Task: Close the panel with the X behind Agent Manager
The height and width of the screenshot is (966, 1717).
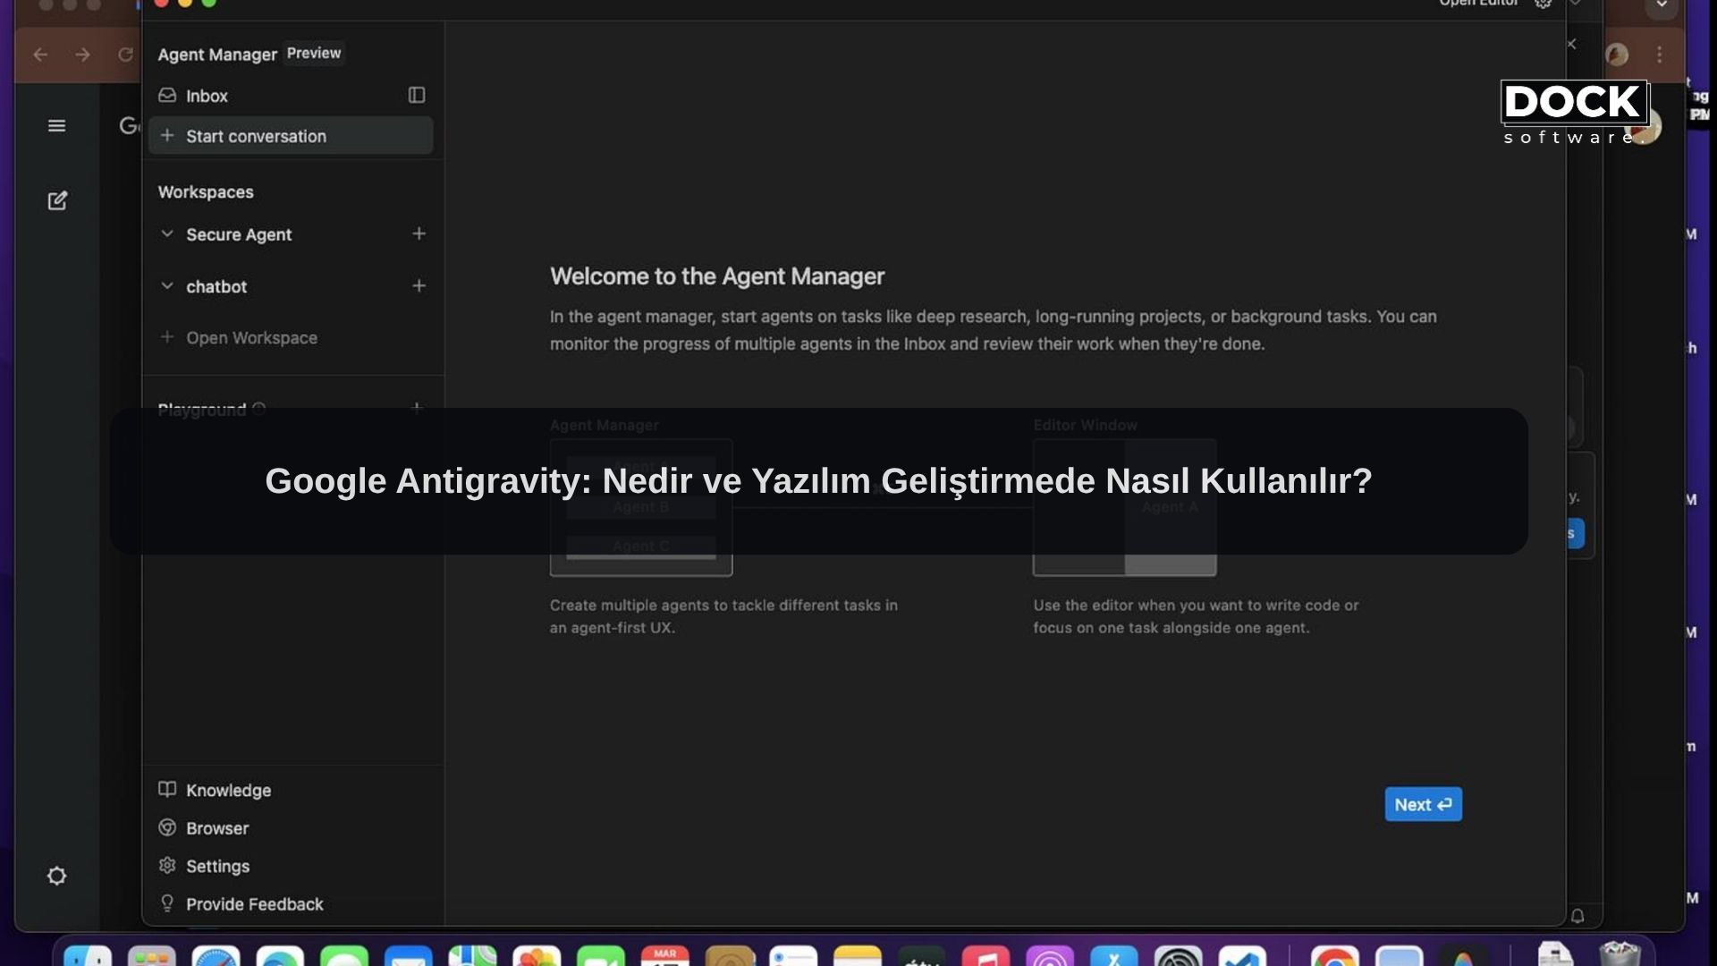Action: (1571, 44)
